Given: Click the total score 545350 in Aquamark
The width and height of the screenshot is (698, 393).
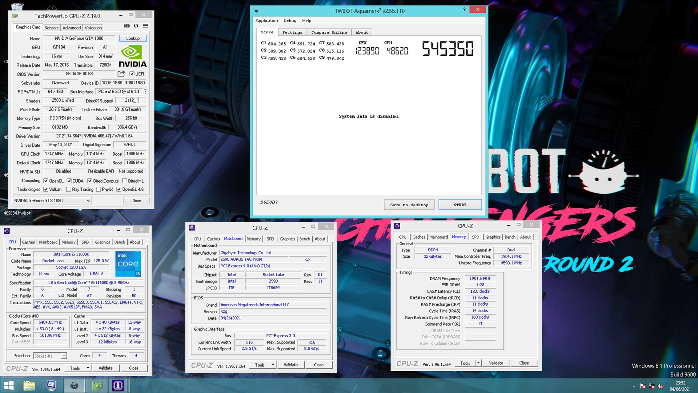Looking at the screenshot, I should [448, 48].
